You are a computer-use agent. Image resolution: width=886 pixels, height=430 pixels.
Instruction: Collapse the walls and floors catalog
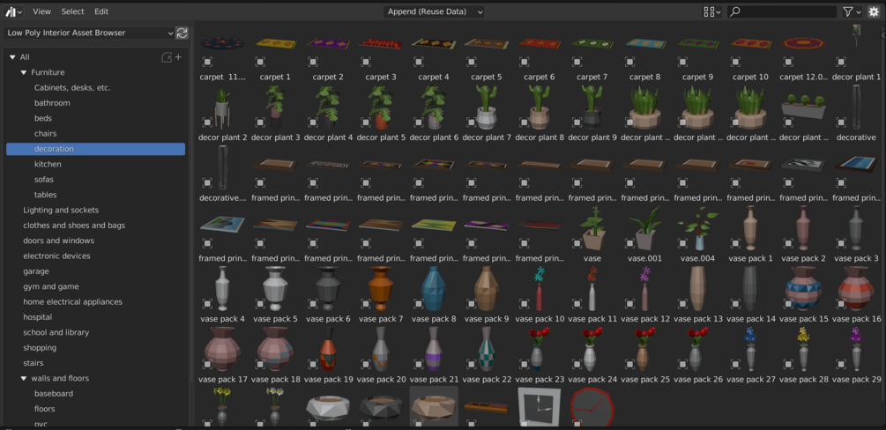(24, 378)
